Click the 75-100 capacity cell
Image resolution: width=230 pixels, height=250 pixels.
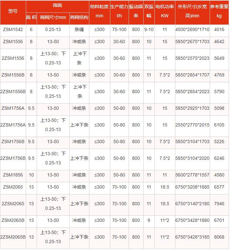tap(119, 30)
